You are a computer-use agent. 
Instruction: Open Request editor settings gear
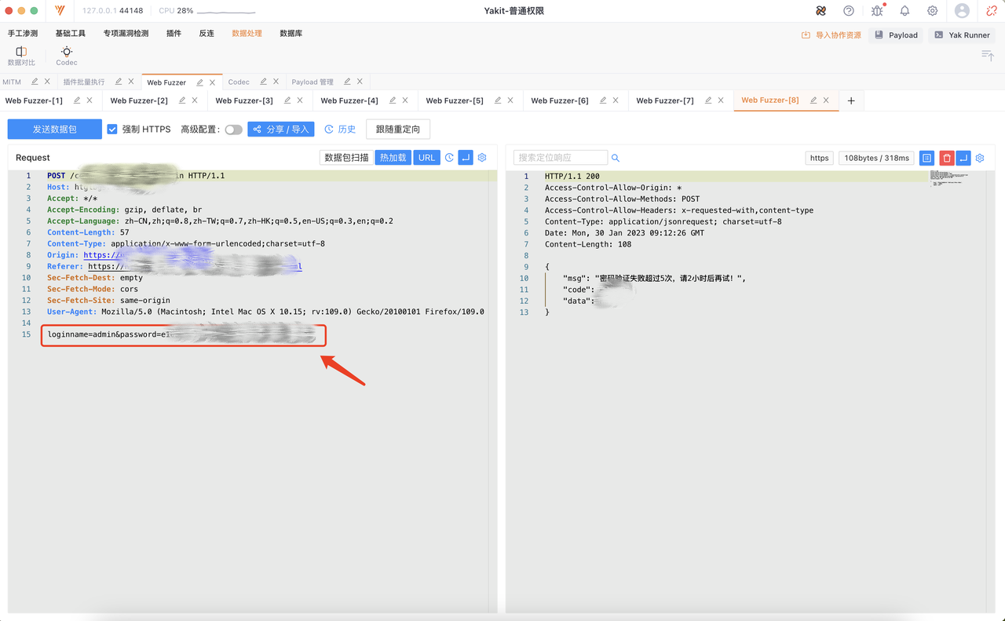[x=482, y=158]
